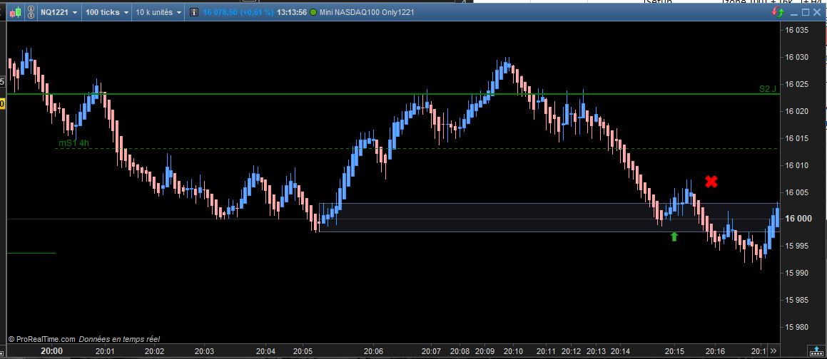Viewport: 827px width, 359px height.
Task: Select the mS1 4h level label
Action: (x=73, y=142)
